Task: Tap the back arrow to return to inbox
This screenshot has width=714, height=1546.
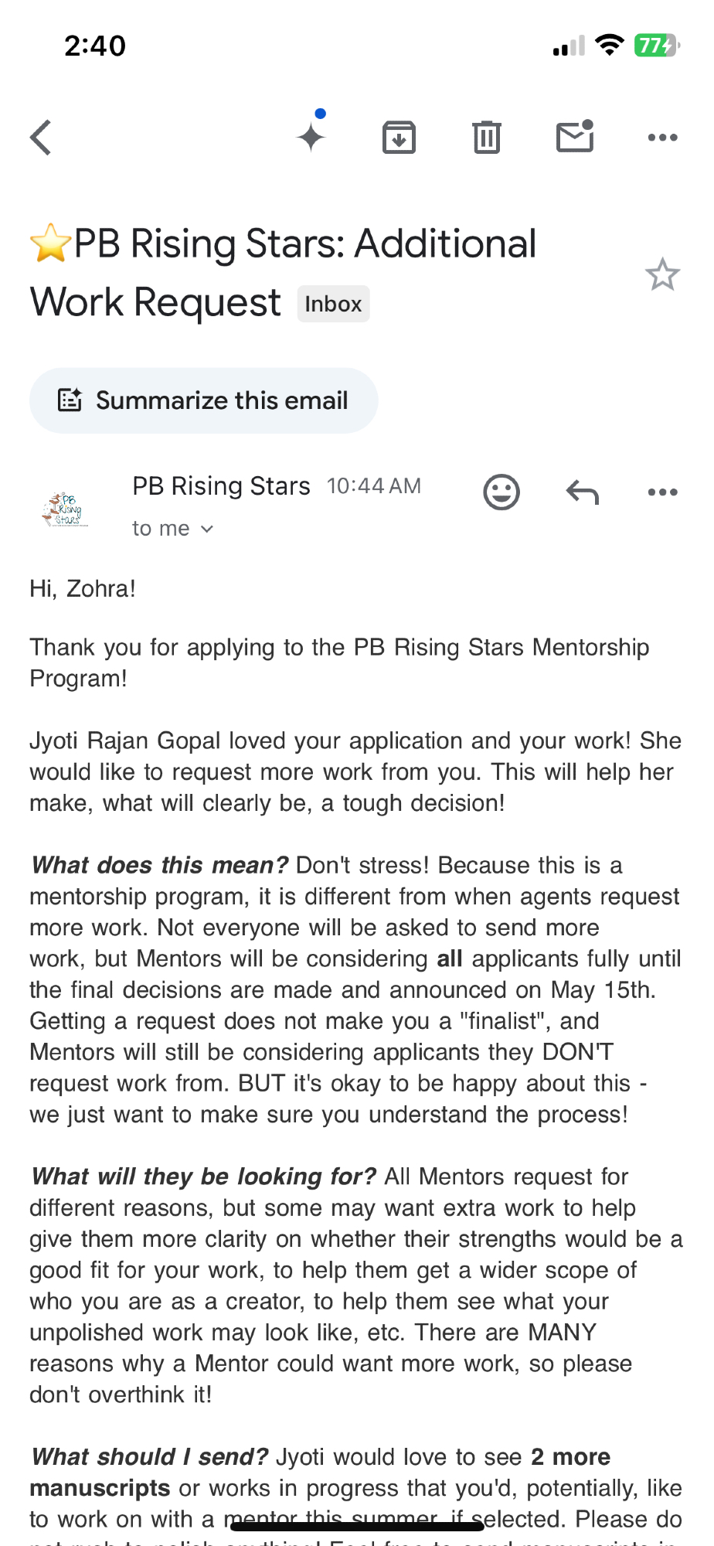Action: click(x=41, y=138)
